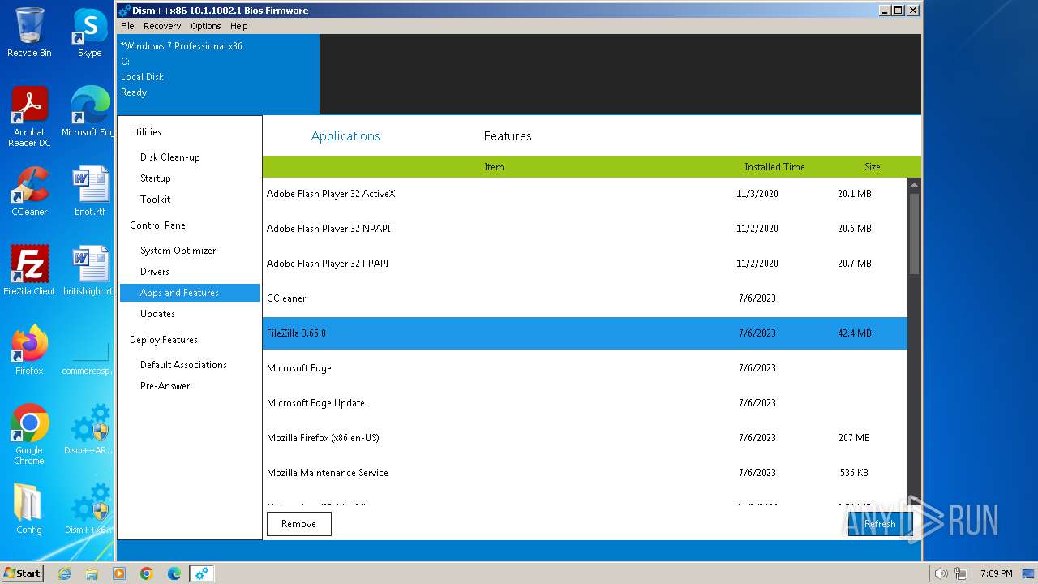This screenshot has height=584, width=1038.
Task: Open Drivers in sidebar
Action: pyautogui.click(x=154, y=272)
